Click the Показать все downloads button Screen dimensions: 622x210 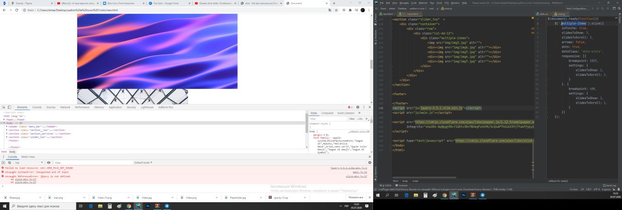356,198
